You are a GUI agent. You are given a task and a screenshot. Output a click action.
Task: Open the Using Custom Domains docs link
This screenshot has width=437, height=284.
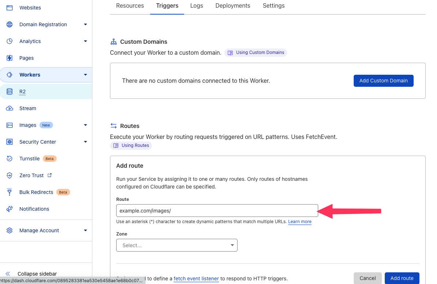(255, 52)
